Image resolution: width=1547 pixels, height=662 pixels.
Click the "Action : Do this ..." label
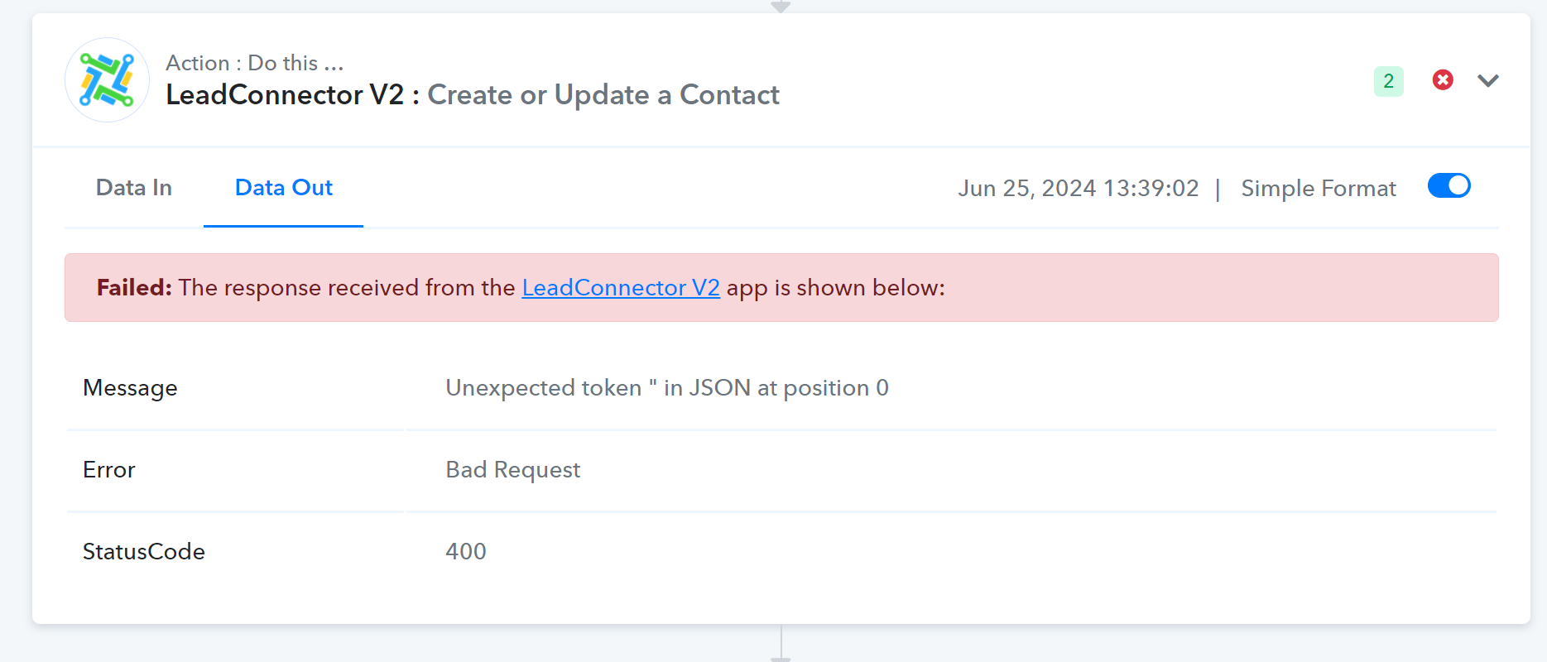coord(254,63)
